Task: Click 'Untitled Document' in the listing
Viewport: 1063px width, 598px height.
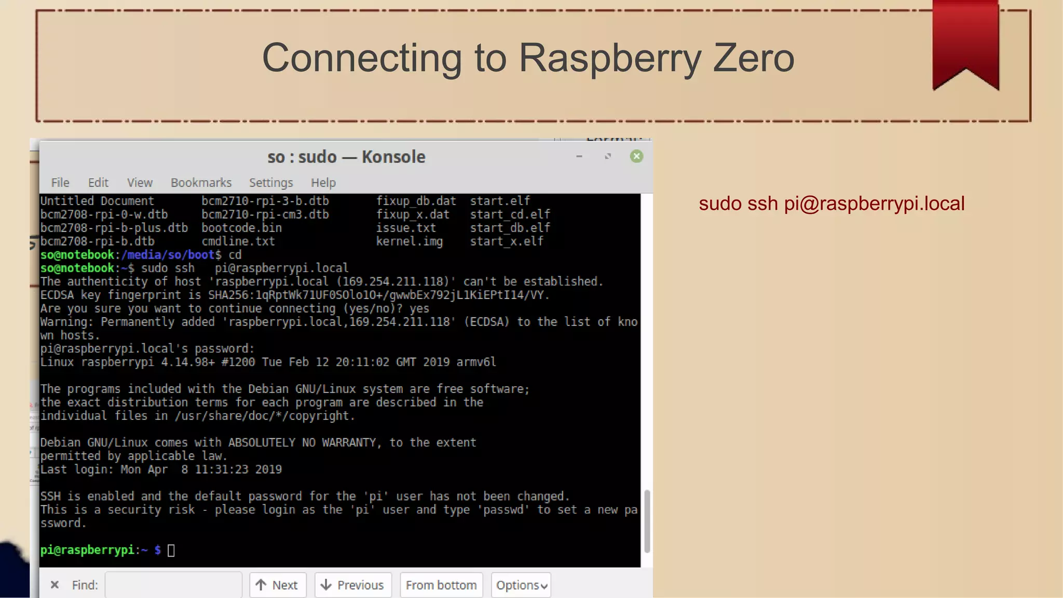Action: (x=97, y=201)
